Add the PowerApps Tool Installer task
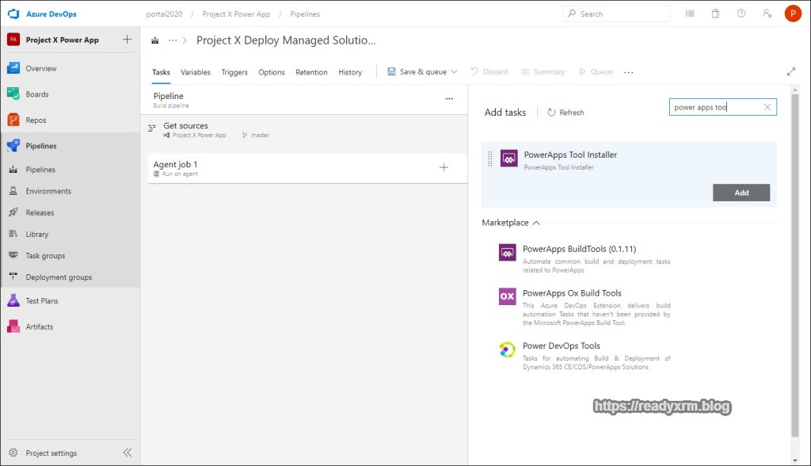This screenshot has height=466, width=811. coord(741,193)
